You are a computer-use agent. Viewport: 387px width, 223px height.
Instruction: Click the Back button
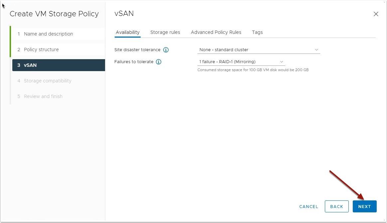(x=337, y=206)
